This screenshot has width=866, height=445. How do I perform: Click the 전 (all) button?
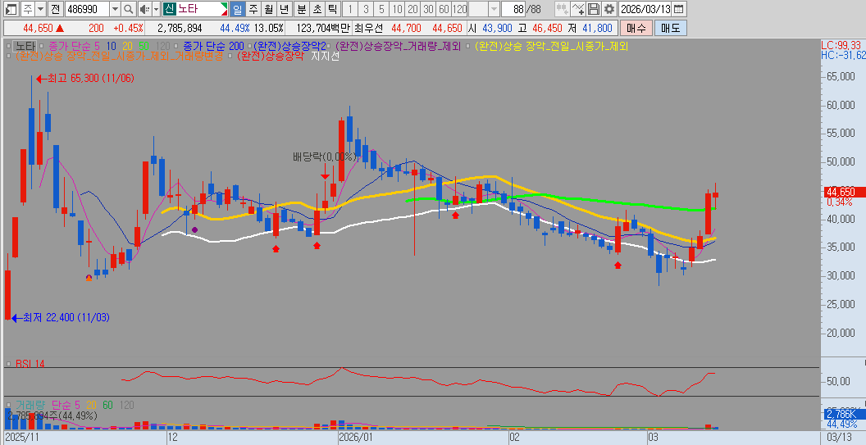(x=54, y=9)
